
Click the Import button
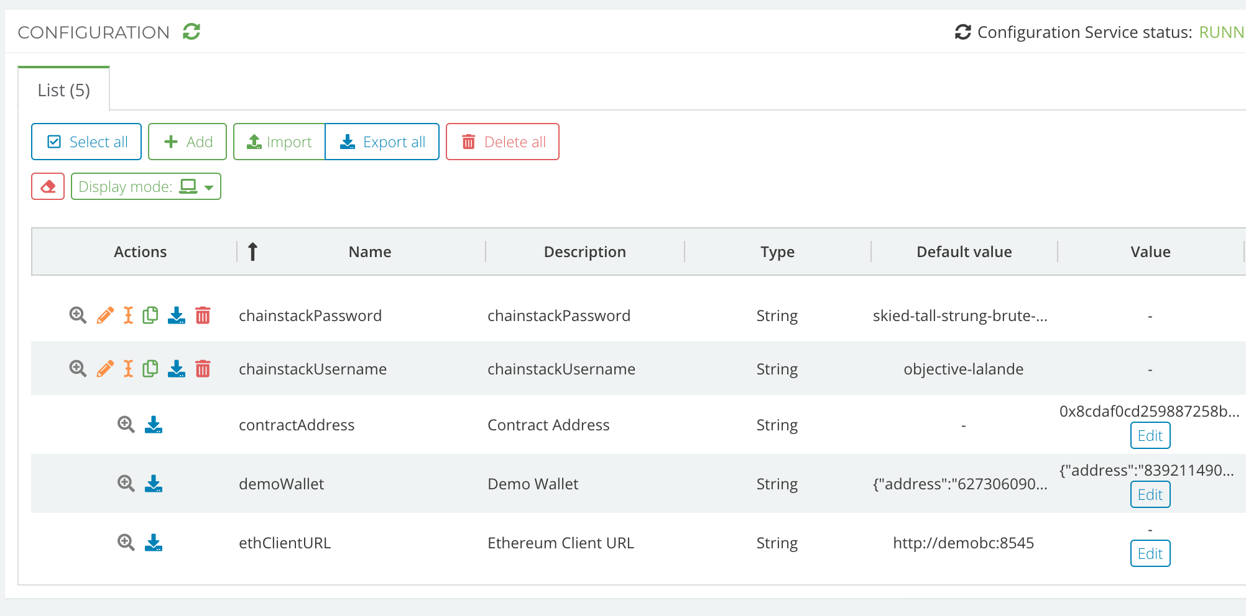tap(279, 142)
